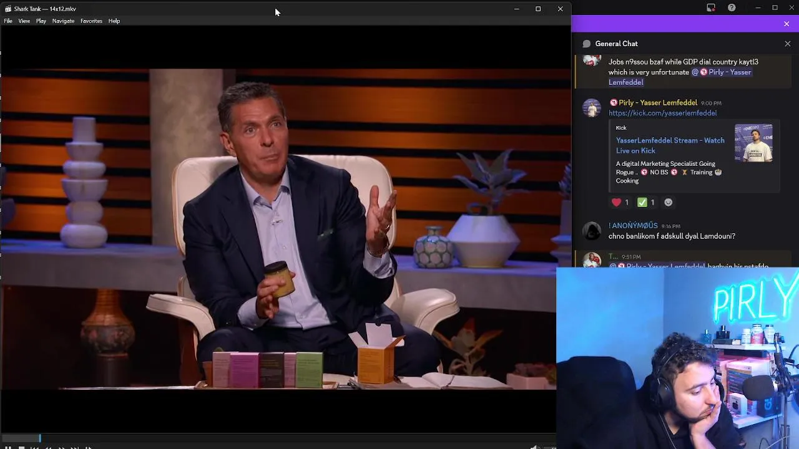Click the 'Kick' provider label in embed
Screen dimensions: 799x449
click(621, 128)
